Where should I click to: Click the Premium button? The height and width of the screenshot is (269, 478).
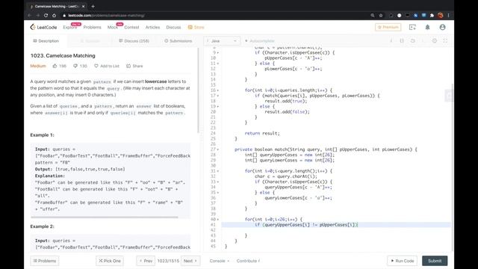(x=388, y=27)
